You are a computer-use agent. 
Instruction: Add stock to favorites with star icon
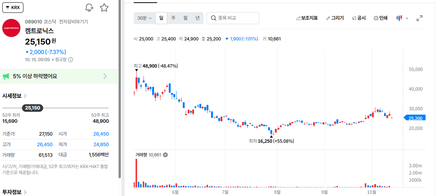[x=104, y=8]
